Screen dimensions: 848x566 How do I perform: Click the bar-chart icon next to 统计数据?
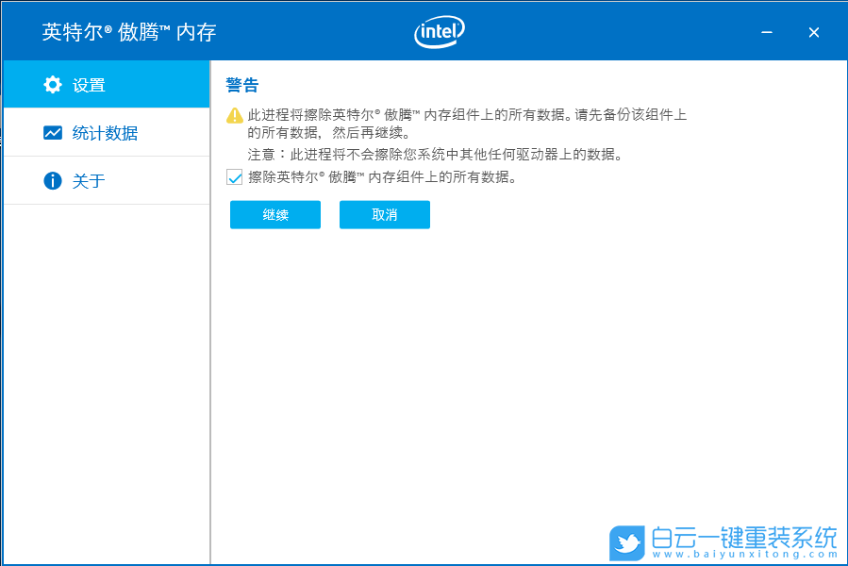(54, 132)
